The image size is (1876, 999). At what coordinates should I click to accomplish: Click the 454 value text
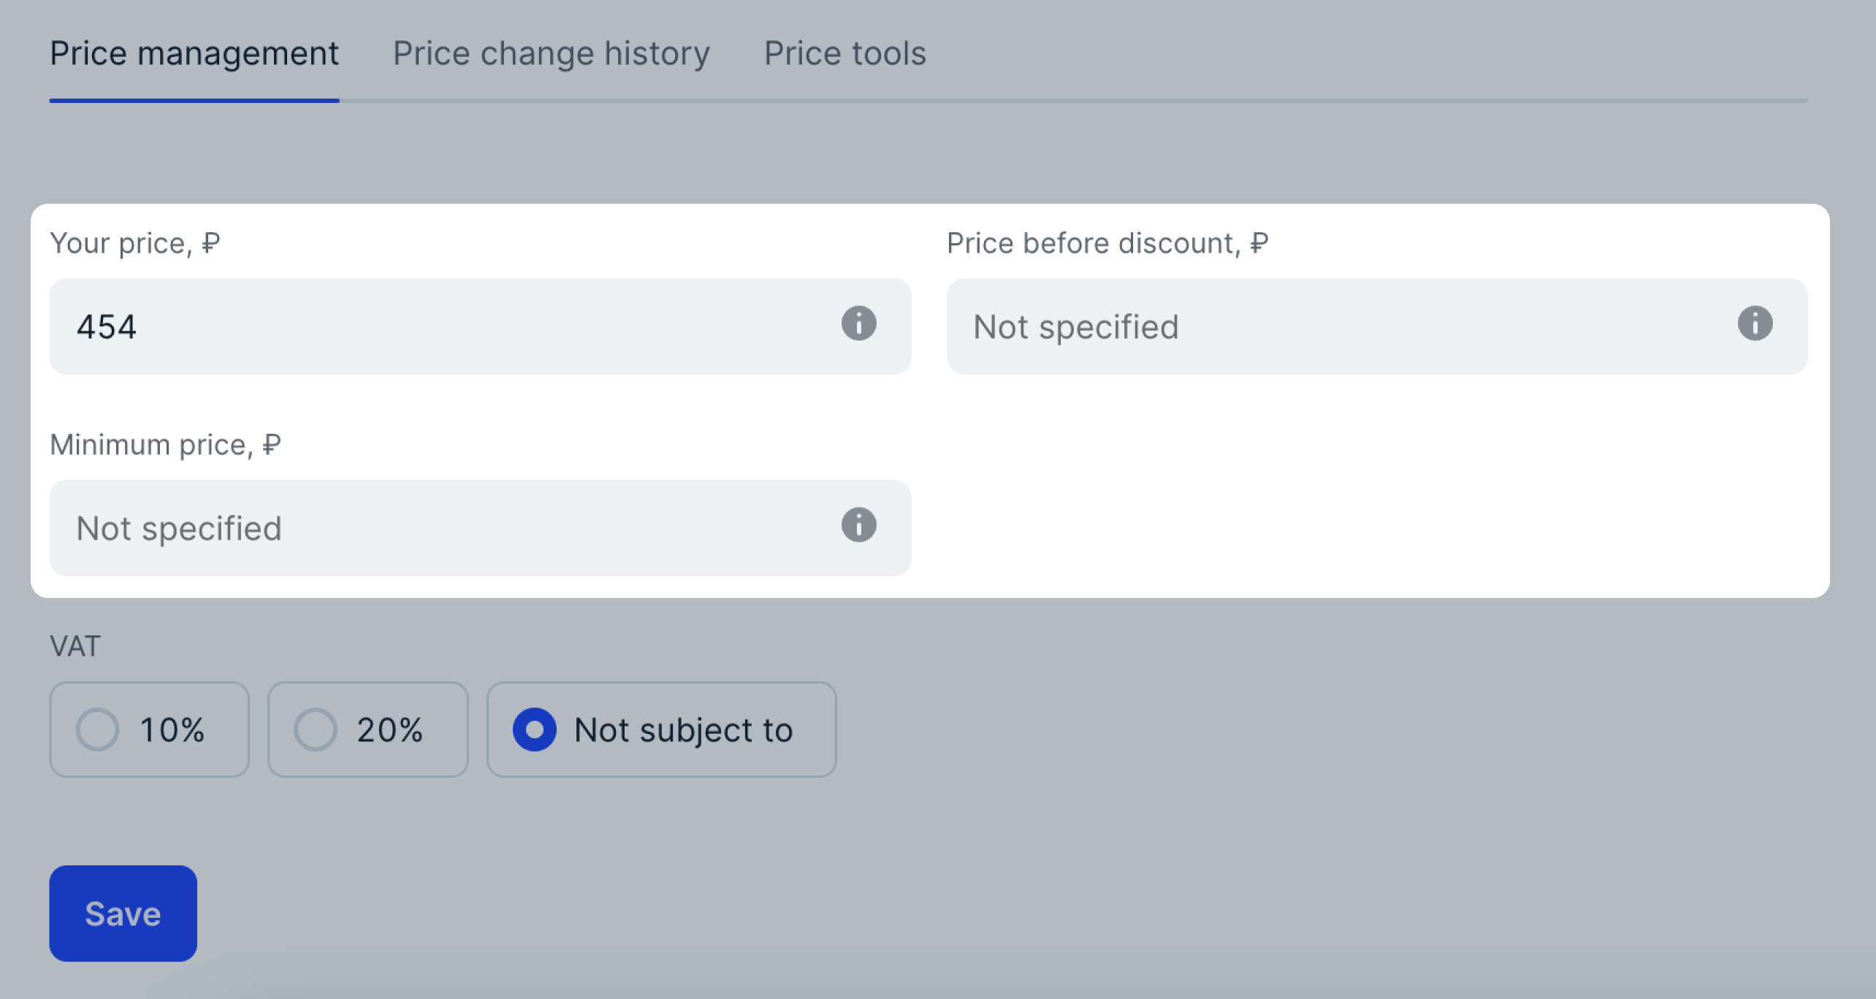click(107, 326)
